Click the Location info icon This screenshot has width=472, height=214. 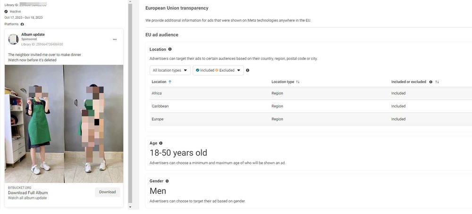click(x=170, y=49)
